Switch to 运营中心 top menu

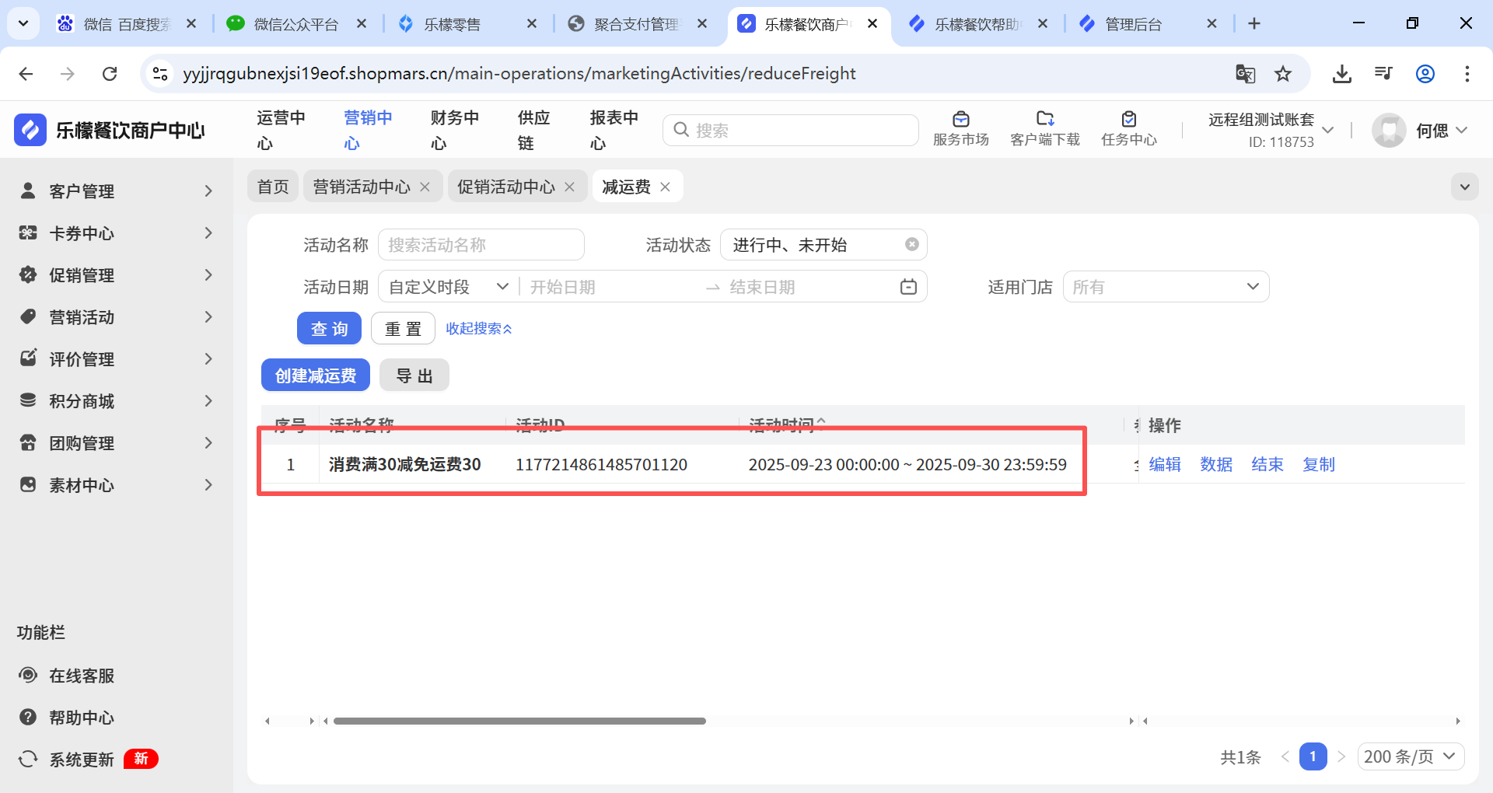pos(281,130)
